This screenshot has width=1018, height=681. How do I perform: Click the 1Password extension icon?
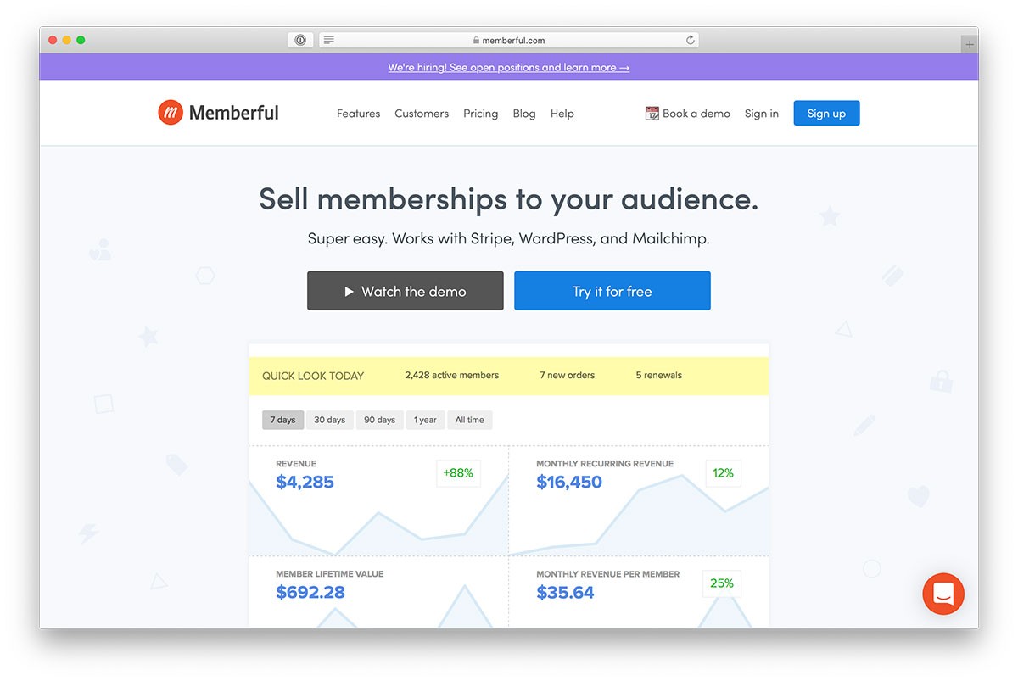(300, 40)
